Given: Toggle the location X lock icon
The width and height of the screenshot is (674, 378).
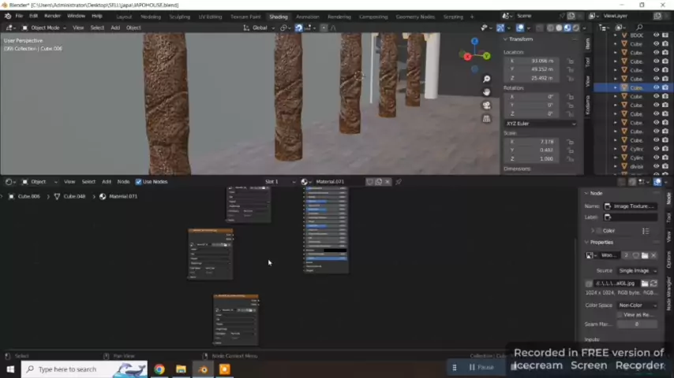Looking at the screenshot, I should (x=570, y=61).
